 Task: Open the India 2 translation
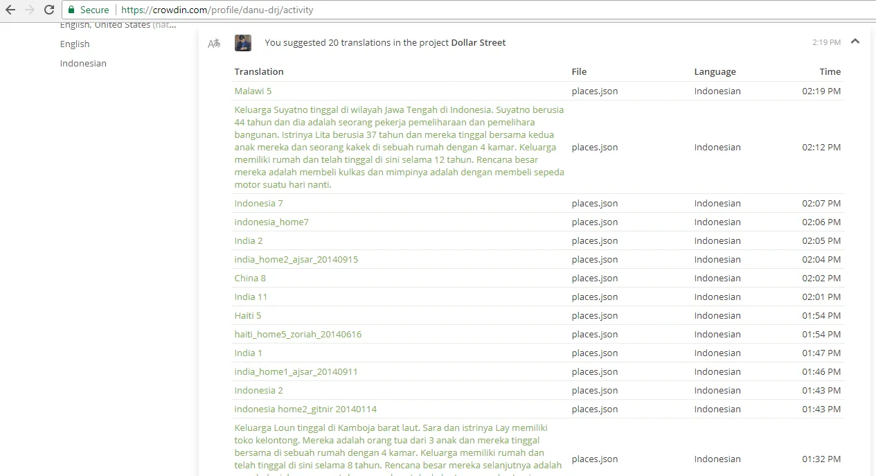click(249, 241)
